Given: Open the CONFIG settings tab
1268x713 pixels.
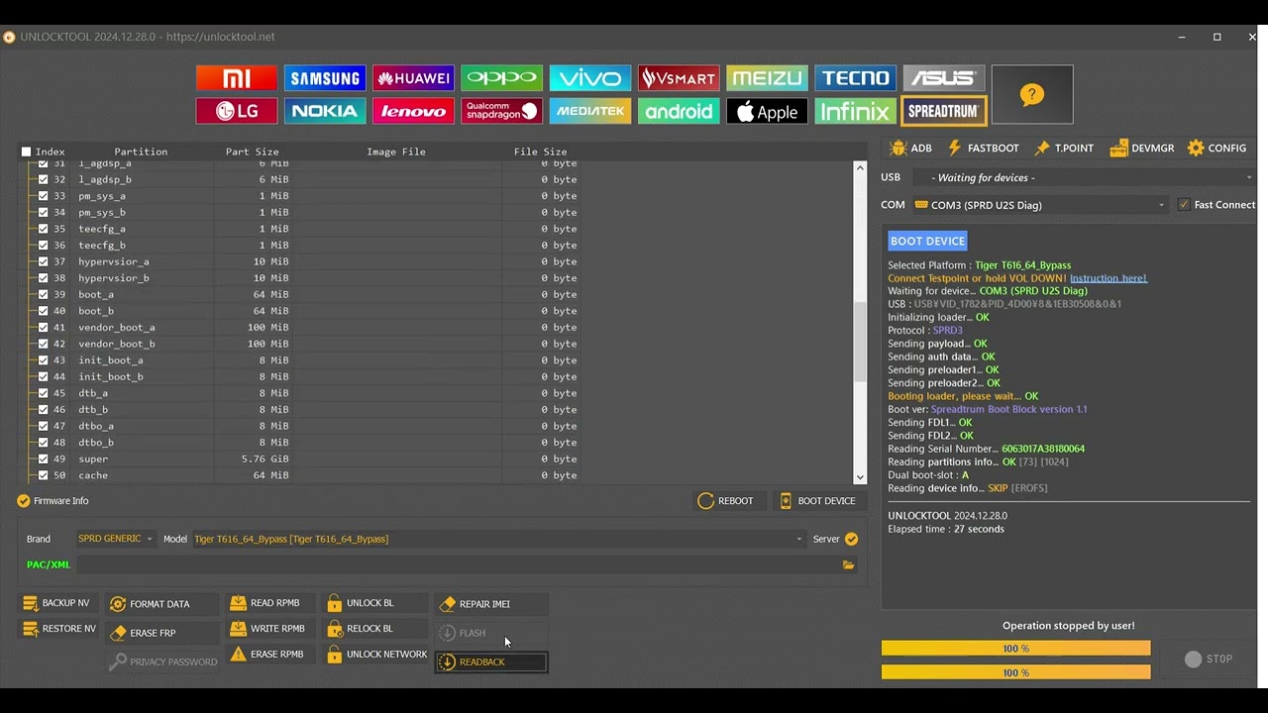Looking at the screenshot, I should click(x=1217, y=149).
